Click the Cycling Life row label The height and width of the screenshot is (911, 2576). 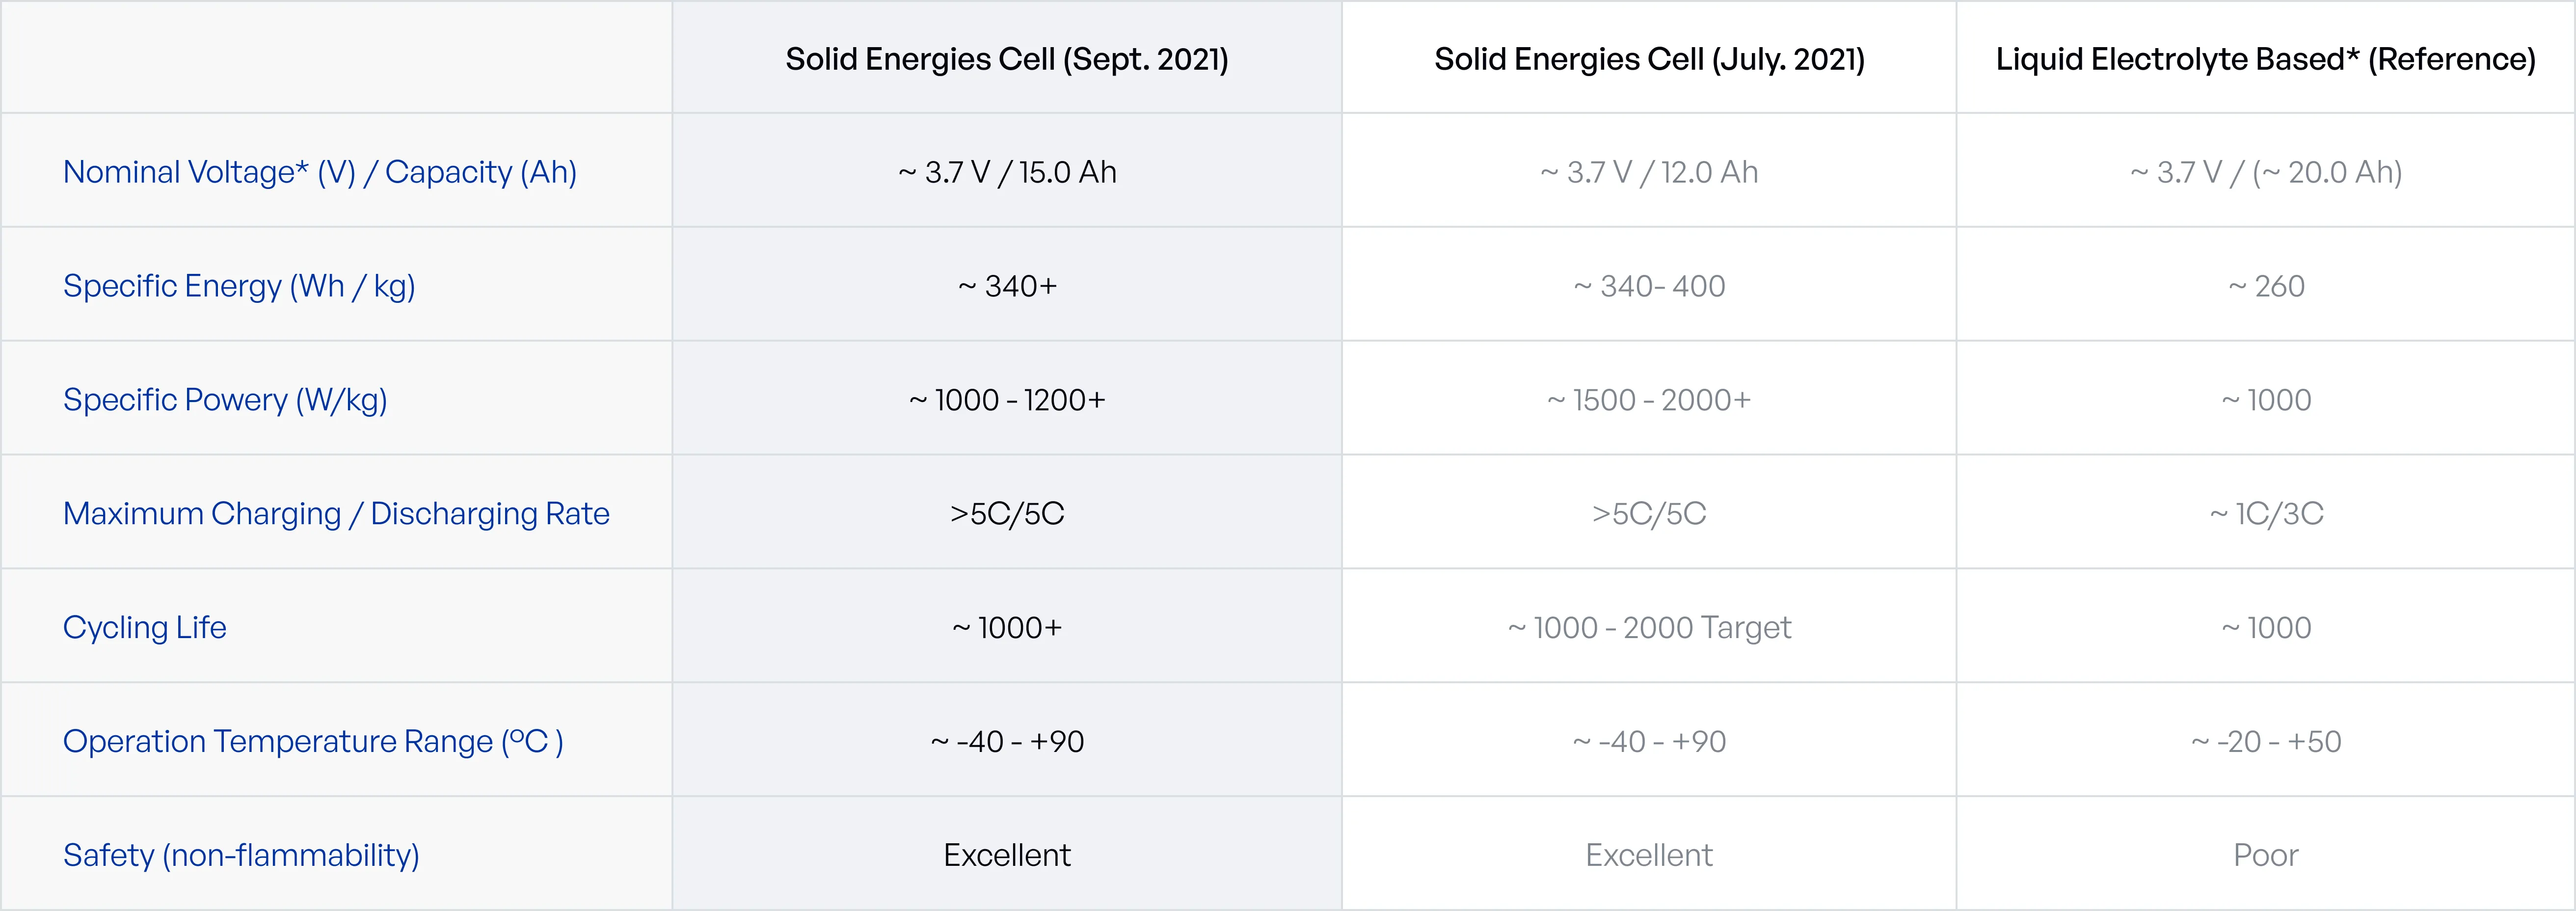click(145, 628)
